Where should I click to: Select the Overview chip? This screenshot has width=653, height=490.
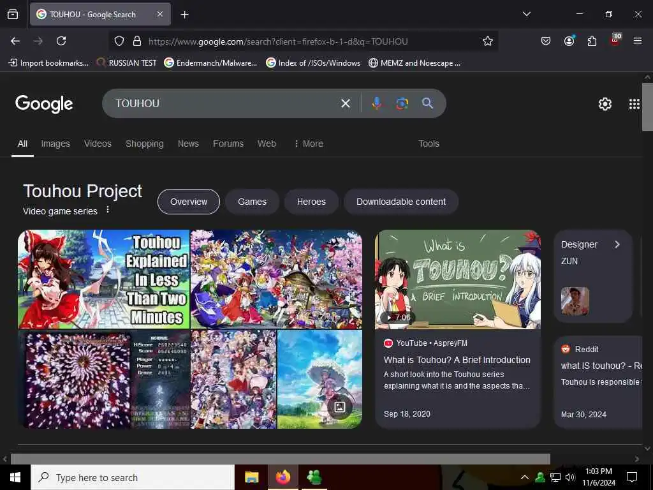tap(189, 202)
